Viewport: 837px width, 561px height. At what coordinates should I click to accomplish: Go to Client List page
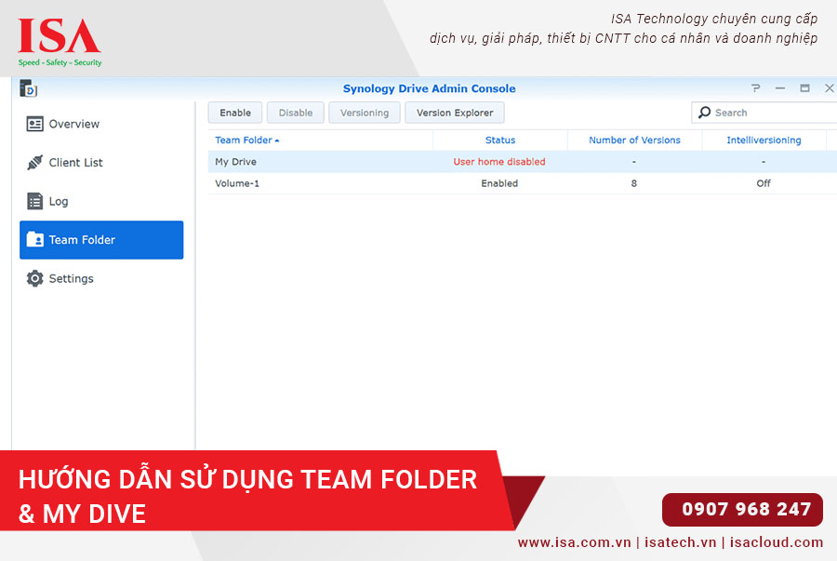[101, 162]
